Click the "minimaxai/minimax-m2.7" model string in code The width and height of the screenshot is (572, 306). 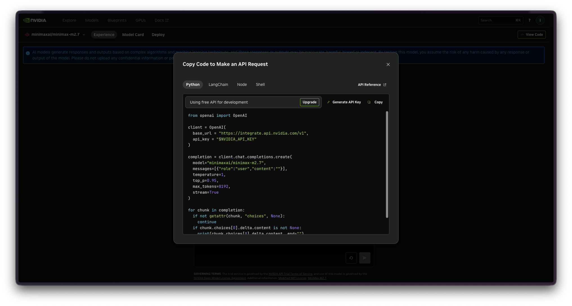pos(235,163)
